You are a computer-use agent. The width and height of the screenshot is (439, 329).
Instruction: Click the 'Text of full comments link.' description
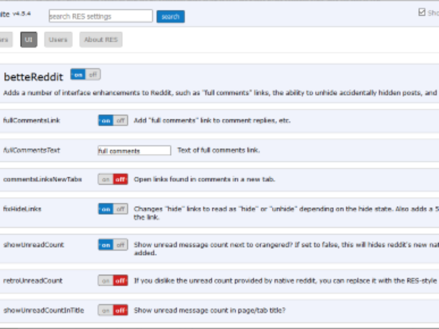click(x=219, y=150)
